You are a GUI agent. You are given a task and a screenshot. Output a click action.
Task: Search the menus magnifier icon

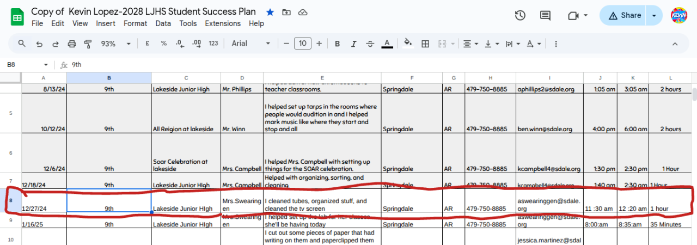point(22,44)
